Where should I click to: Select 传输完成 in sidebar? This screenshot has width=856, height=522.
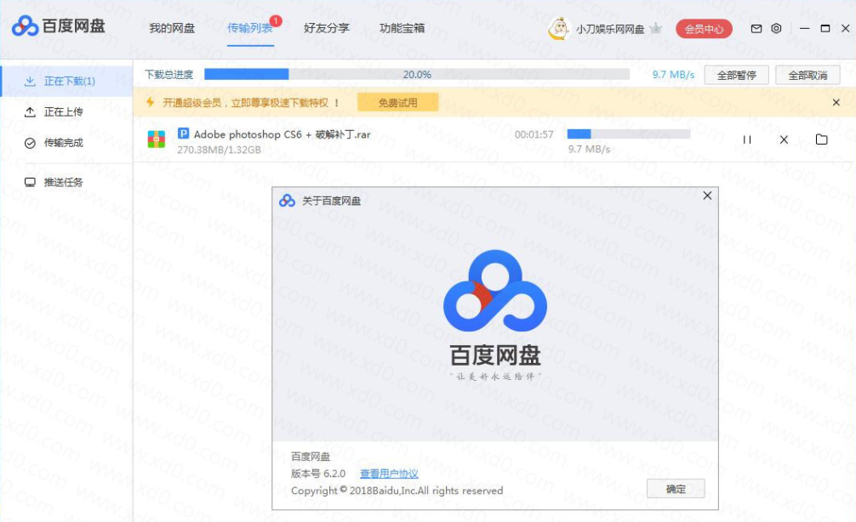tap(66, 143)
